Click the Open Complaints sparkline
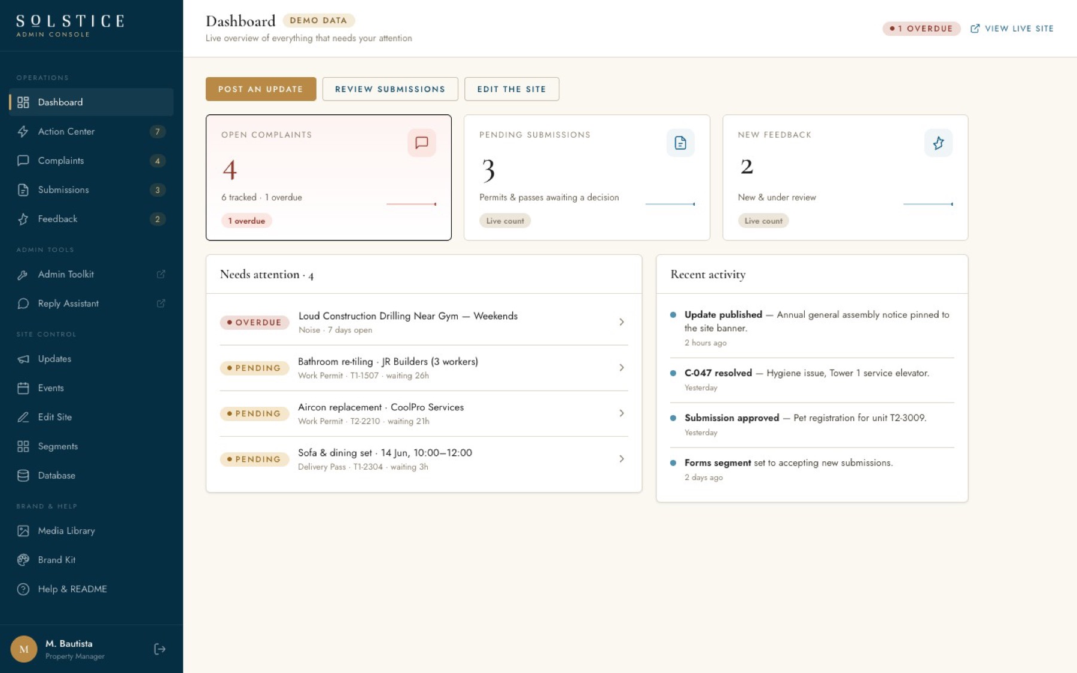 (x=411, y=204)
